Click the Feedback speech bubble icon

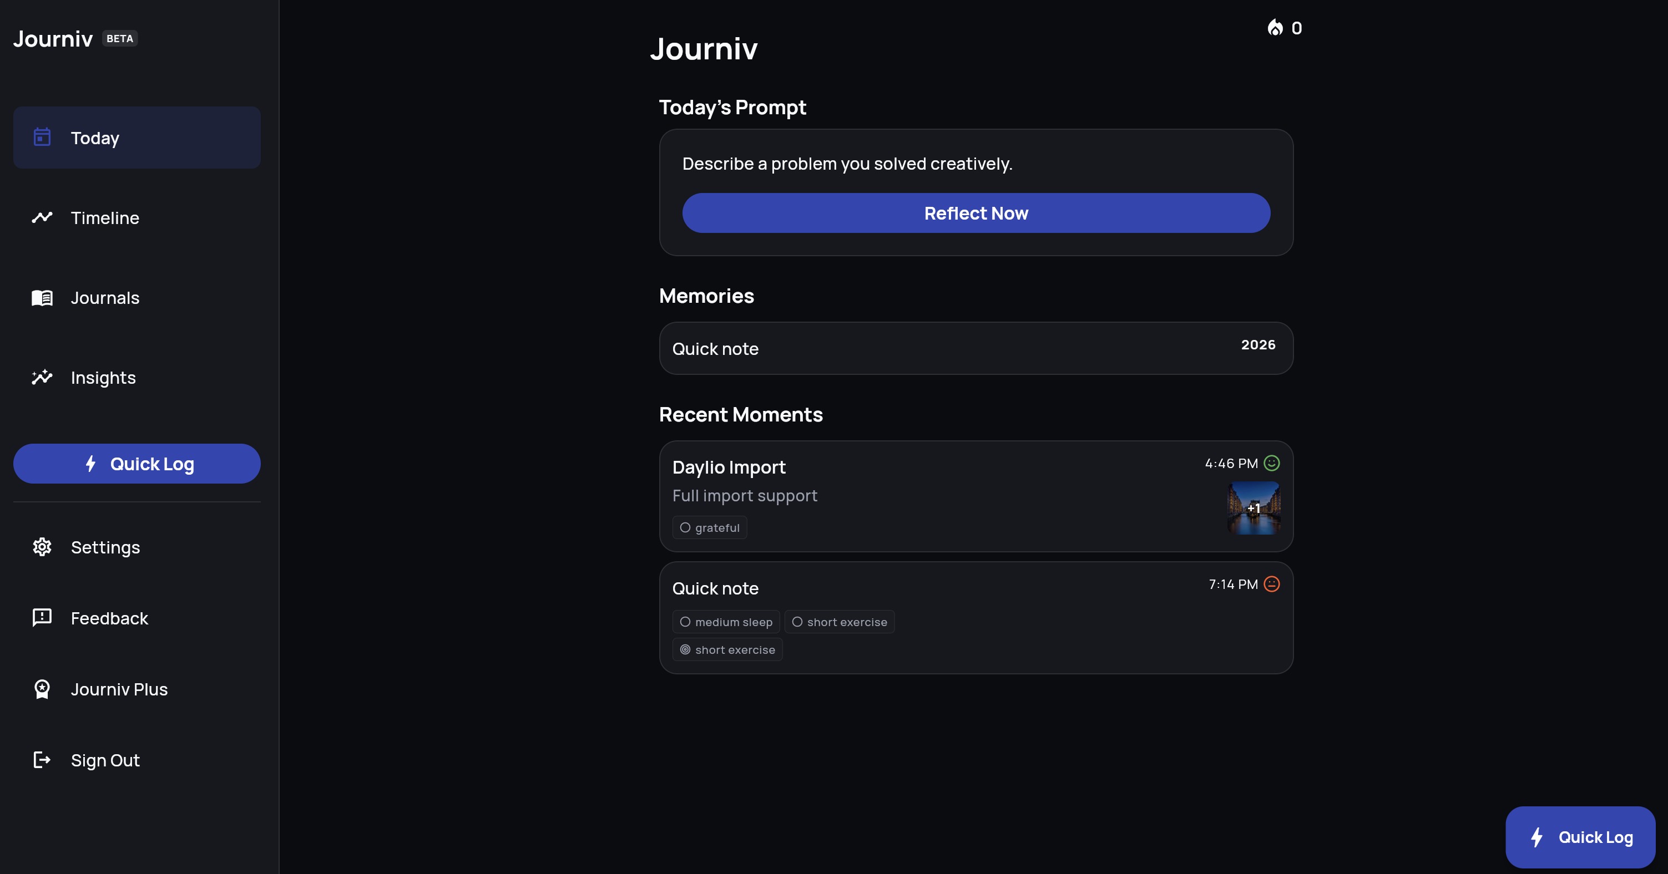(42, 618)
